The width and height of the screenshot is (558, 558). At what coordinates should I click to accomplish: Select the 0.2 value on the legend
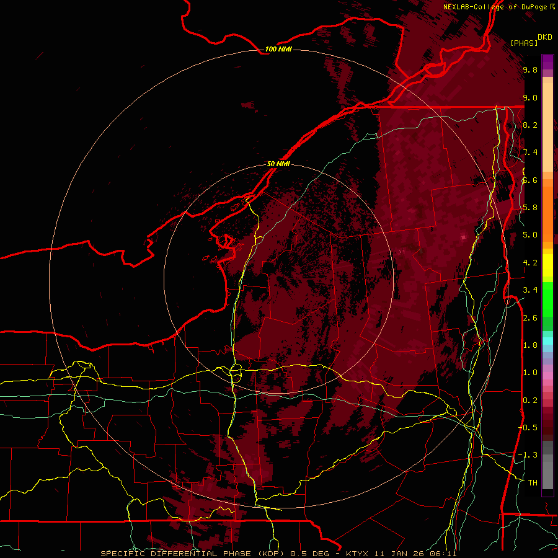pyautogui.click(x=530, y=401)
